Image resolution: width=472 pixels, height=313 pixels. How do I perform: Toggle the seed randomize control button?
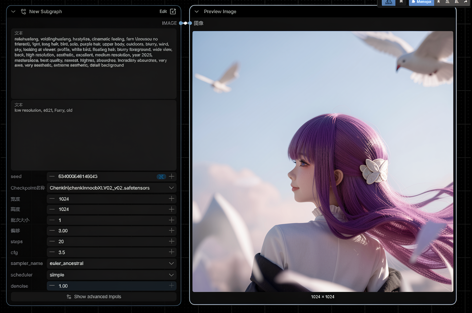(x=161, y=177)
